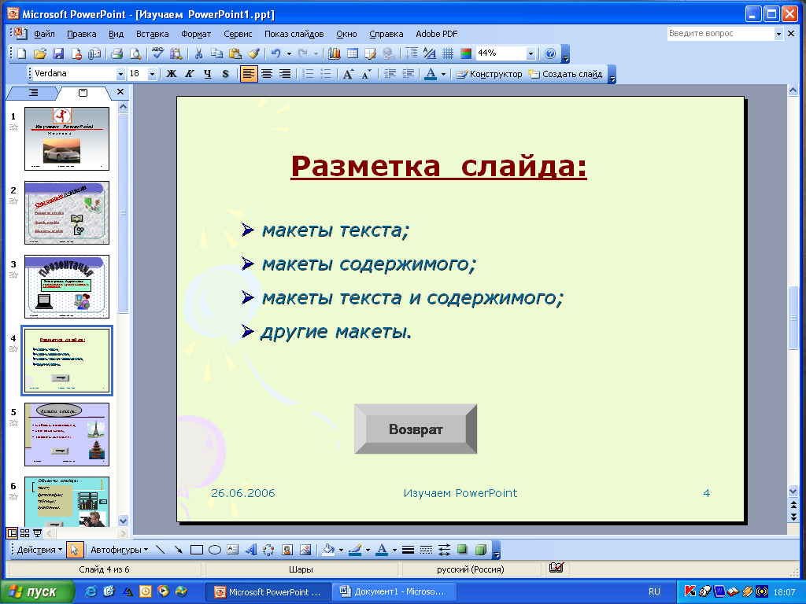Click the Undo arrow icon

click(x=276, y=53)
